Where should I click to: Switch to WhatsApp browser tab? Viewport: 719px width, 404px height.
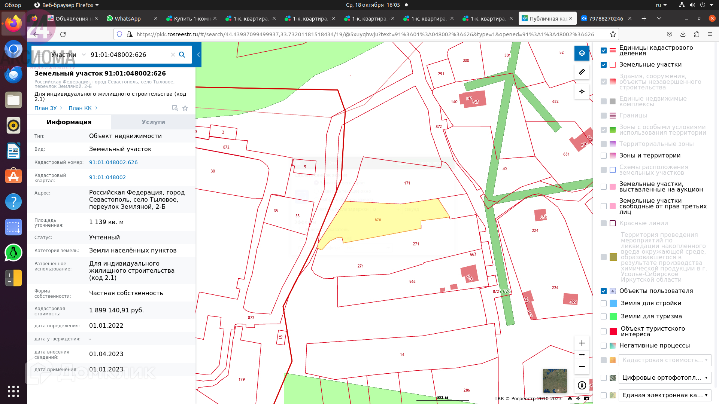pos(127,18)
